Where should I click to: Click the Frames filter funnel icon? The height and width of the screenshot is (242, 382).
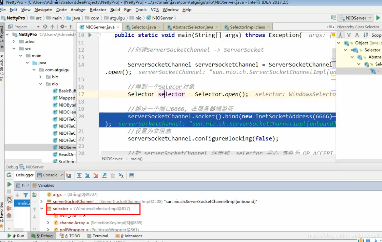(x=26, y=195)
